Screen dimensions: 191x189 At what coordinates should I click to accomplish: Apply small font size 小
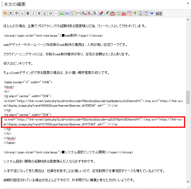click(x=22, y=13)
